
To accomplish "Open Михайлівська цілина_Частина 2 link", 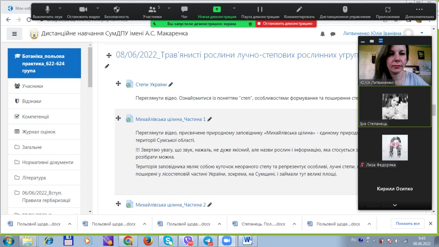I will [x=170, y=205].
